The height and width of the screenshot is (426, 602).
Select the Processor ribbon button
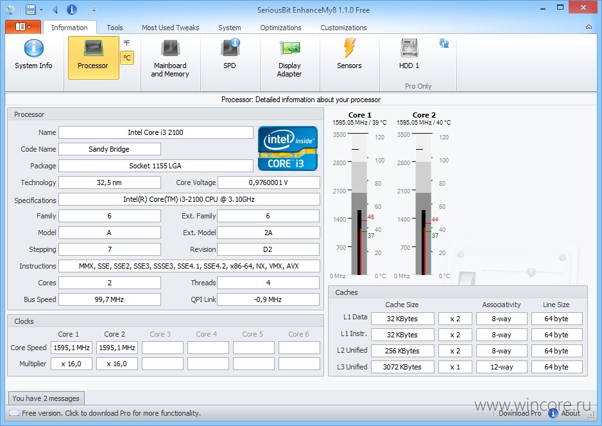click(93, 58)
